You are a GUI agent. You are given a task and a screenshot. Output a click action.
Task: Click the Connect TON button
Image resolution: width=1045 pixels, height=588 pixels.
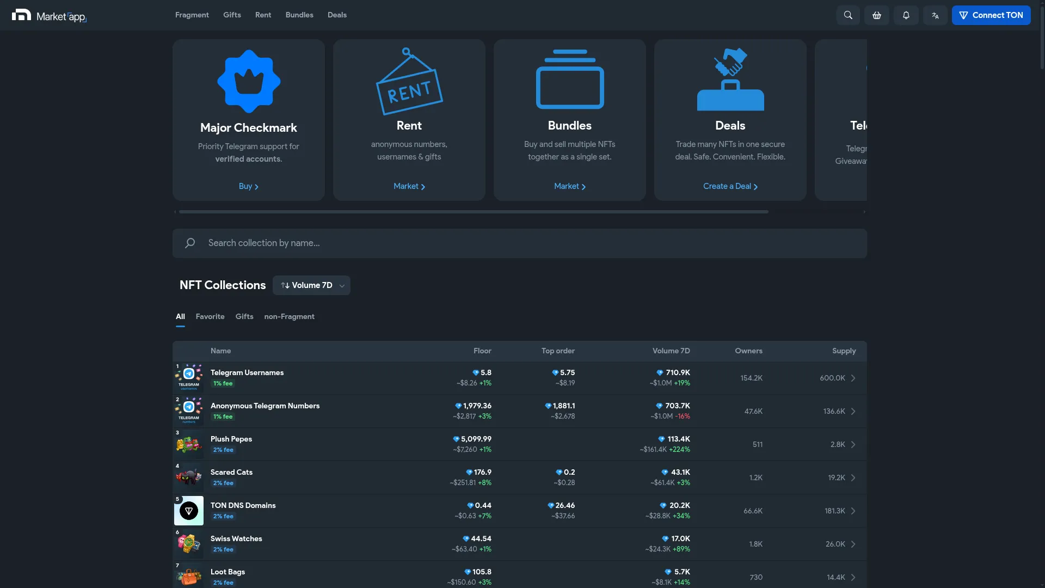click(x=991, y=15)
